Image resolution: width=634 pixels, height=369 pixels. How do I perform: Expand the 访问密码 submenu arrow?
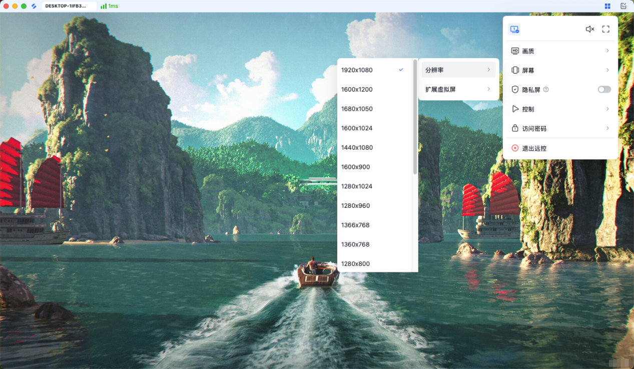[607, 128]
